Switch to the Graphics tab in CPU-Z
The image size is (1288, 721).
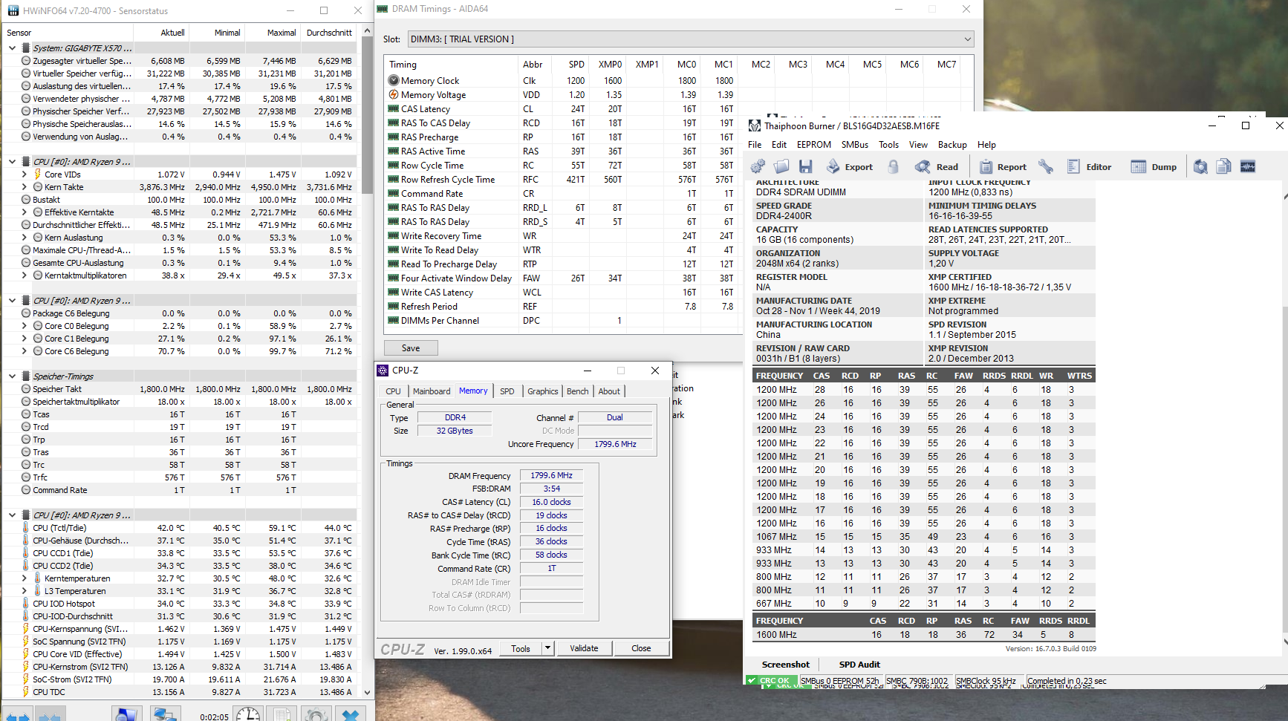coord(543,391)
